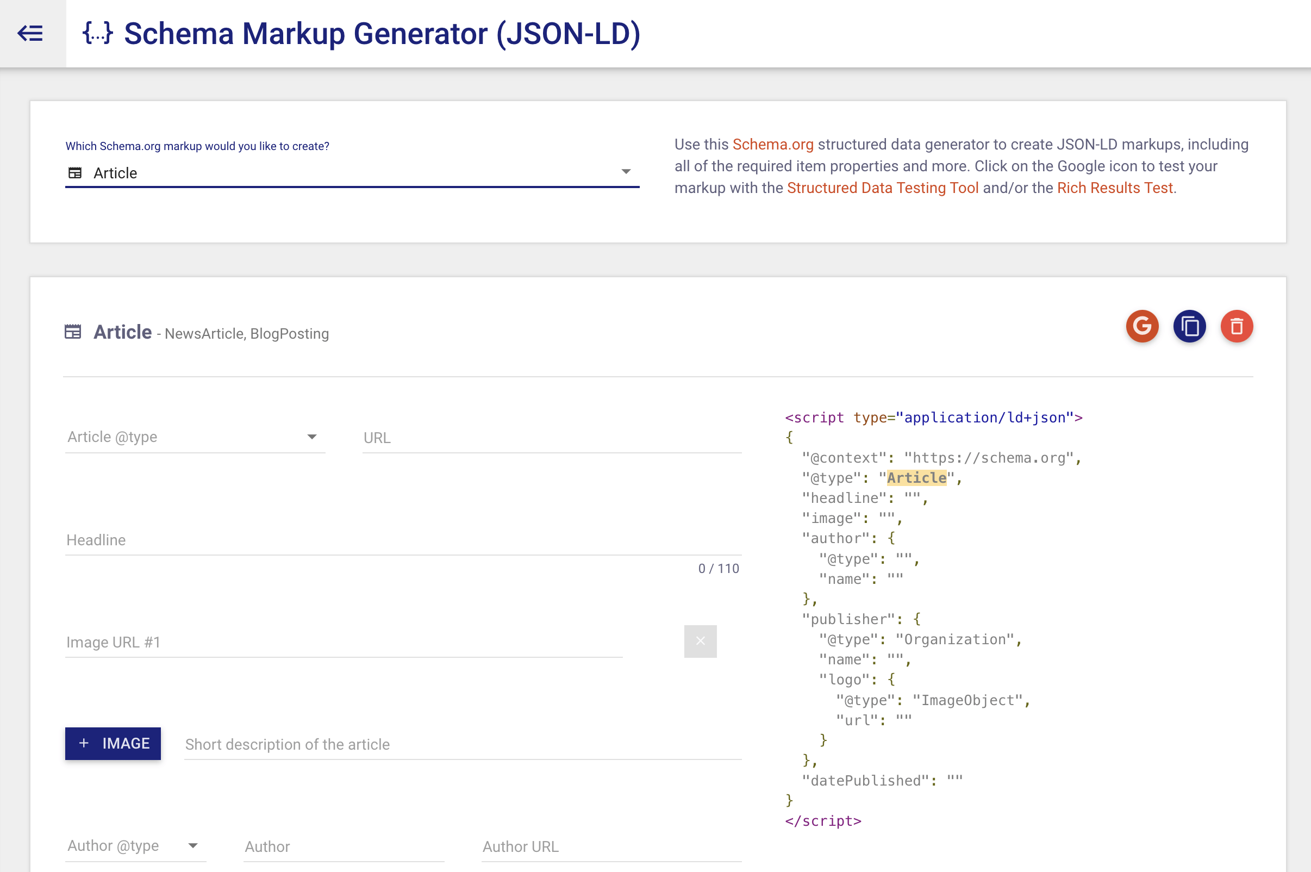Delete the markup with the trash icon

click(1237, 326)
